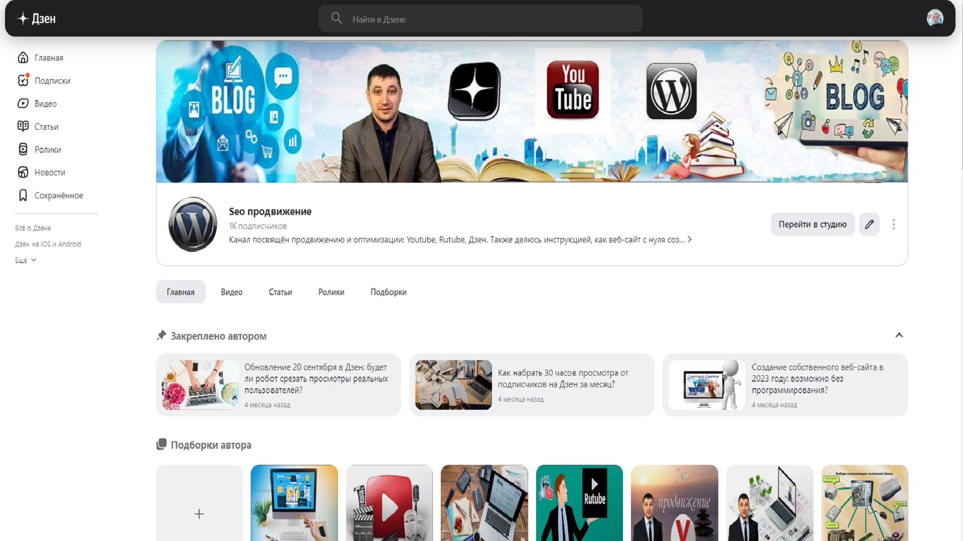Click the Подписки icon with notification dot
Image resolution: width=963 pixels, height=541 pixels.
click(x=23, y=80)
